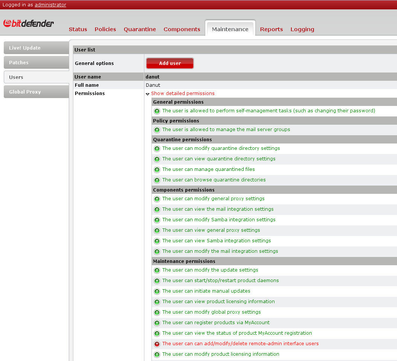Click Show detailed permissions link
The image size is (397, 361).
(x=183, y=94)
